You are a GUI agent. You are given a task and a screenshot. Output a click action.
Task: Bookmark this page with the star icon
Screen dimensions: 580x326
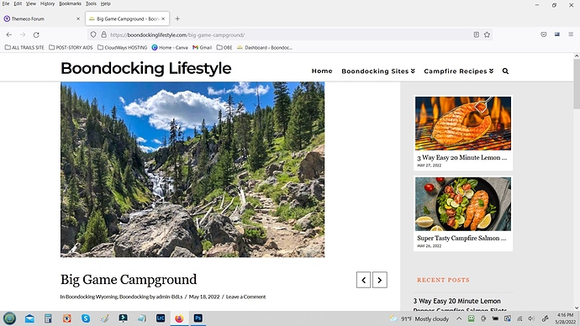coord(487,34)
